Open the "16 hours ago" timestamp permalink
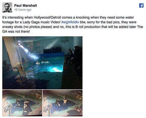This screenshot has width=146, height=118. pos(23,10)
